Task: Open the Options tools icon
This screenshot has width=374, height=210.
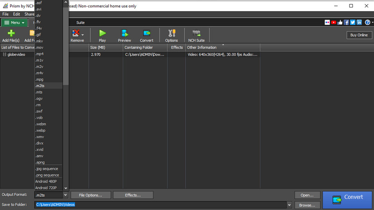Action: coord(171,33)
